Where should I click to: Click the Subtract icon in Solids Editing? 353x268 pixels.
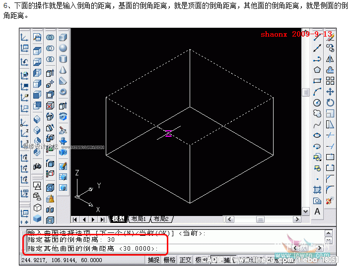click(x=50, y=48)
